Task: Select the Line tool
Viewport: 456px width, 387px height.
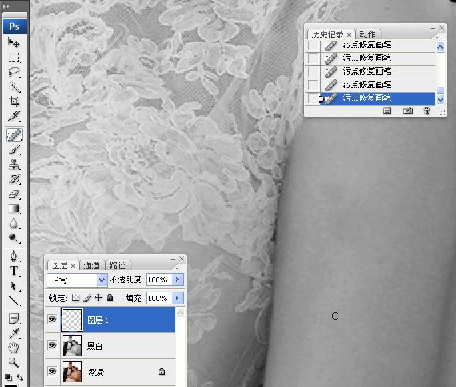Action: 14,300
